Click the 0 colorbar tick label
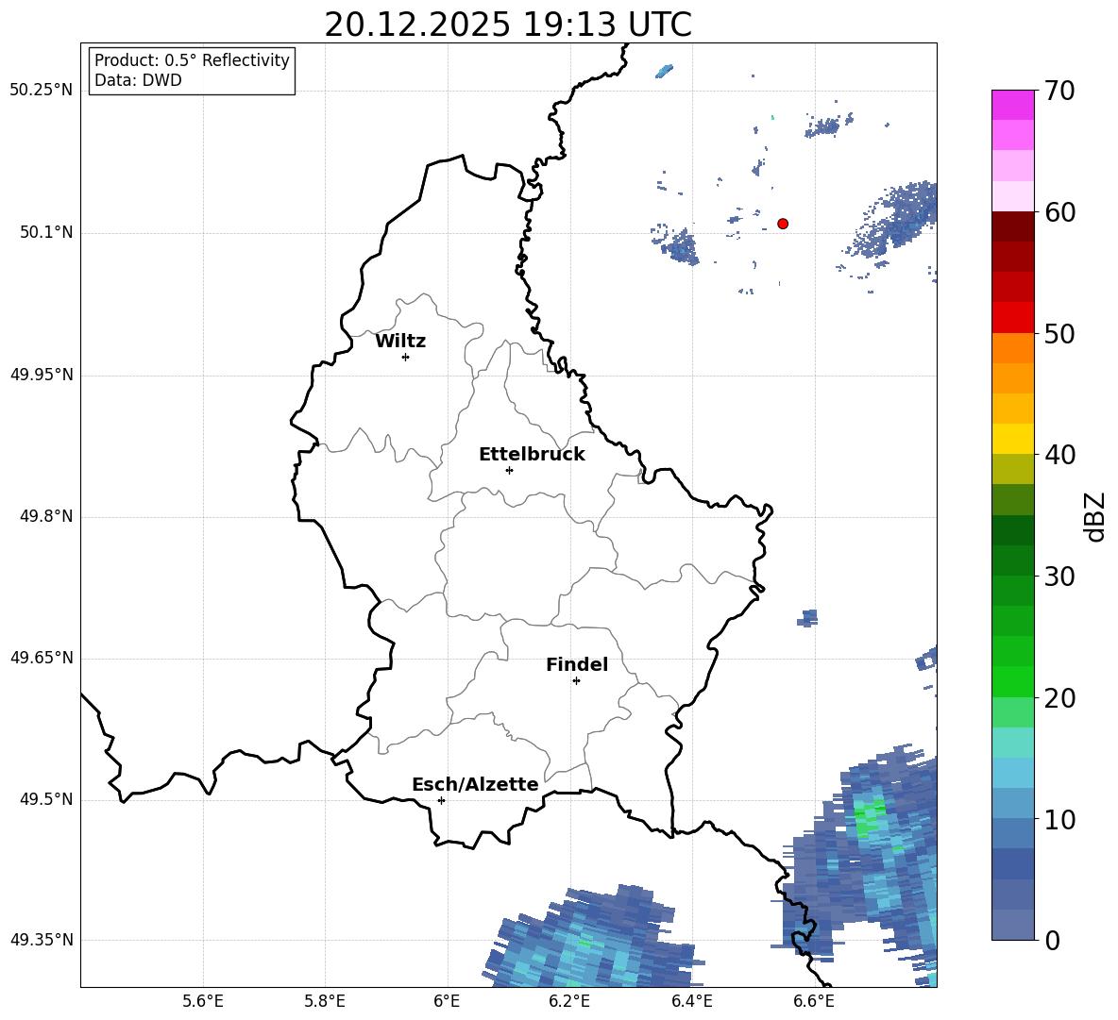Screen dimensions: 1118x1020 [1053, 940]
